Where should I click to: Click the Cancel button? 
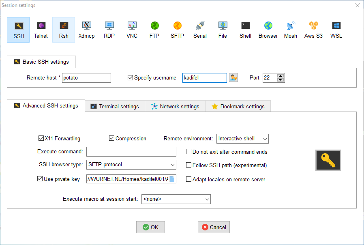pyautogui.click(x=214, y=227)
